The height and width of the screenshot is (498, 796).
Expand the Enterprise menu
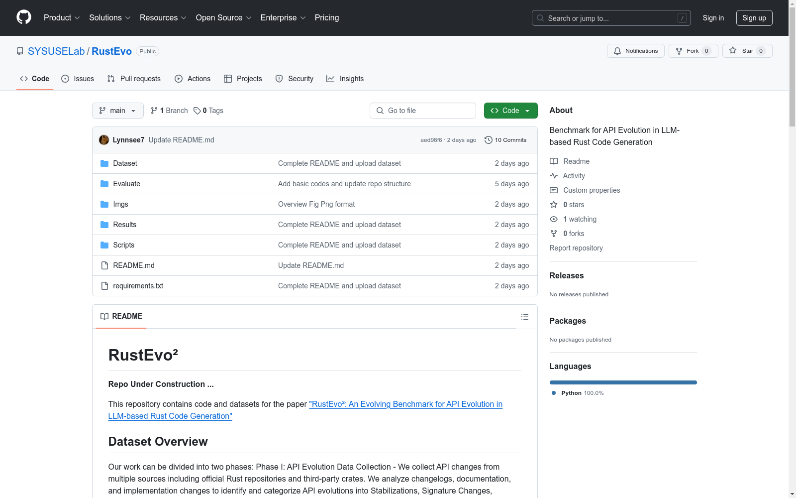point(283,17)
